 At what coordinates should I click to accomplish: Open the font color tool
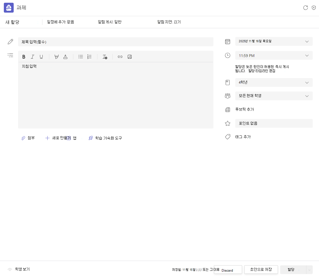(65, 57)
